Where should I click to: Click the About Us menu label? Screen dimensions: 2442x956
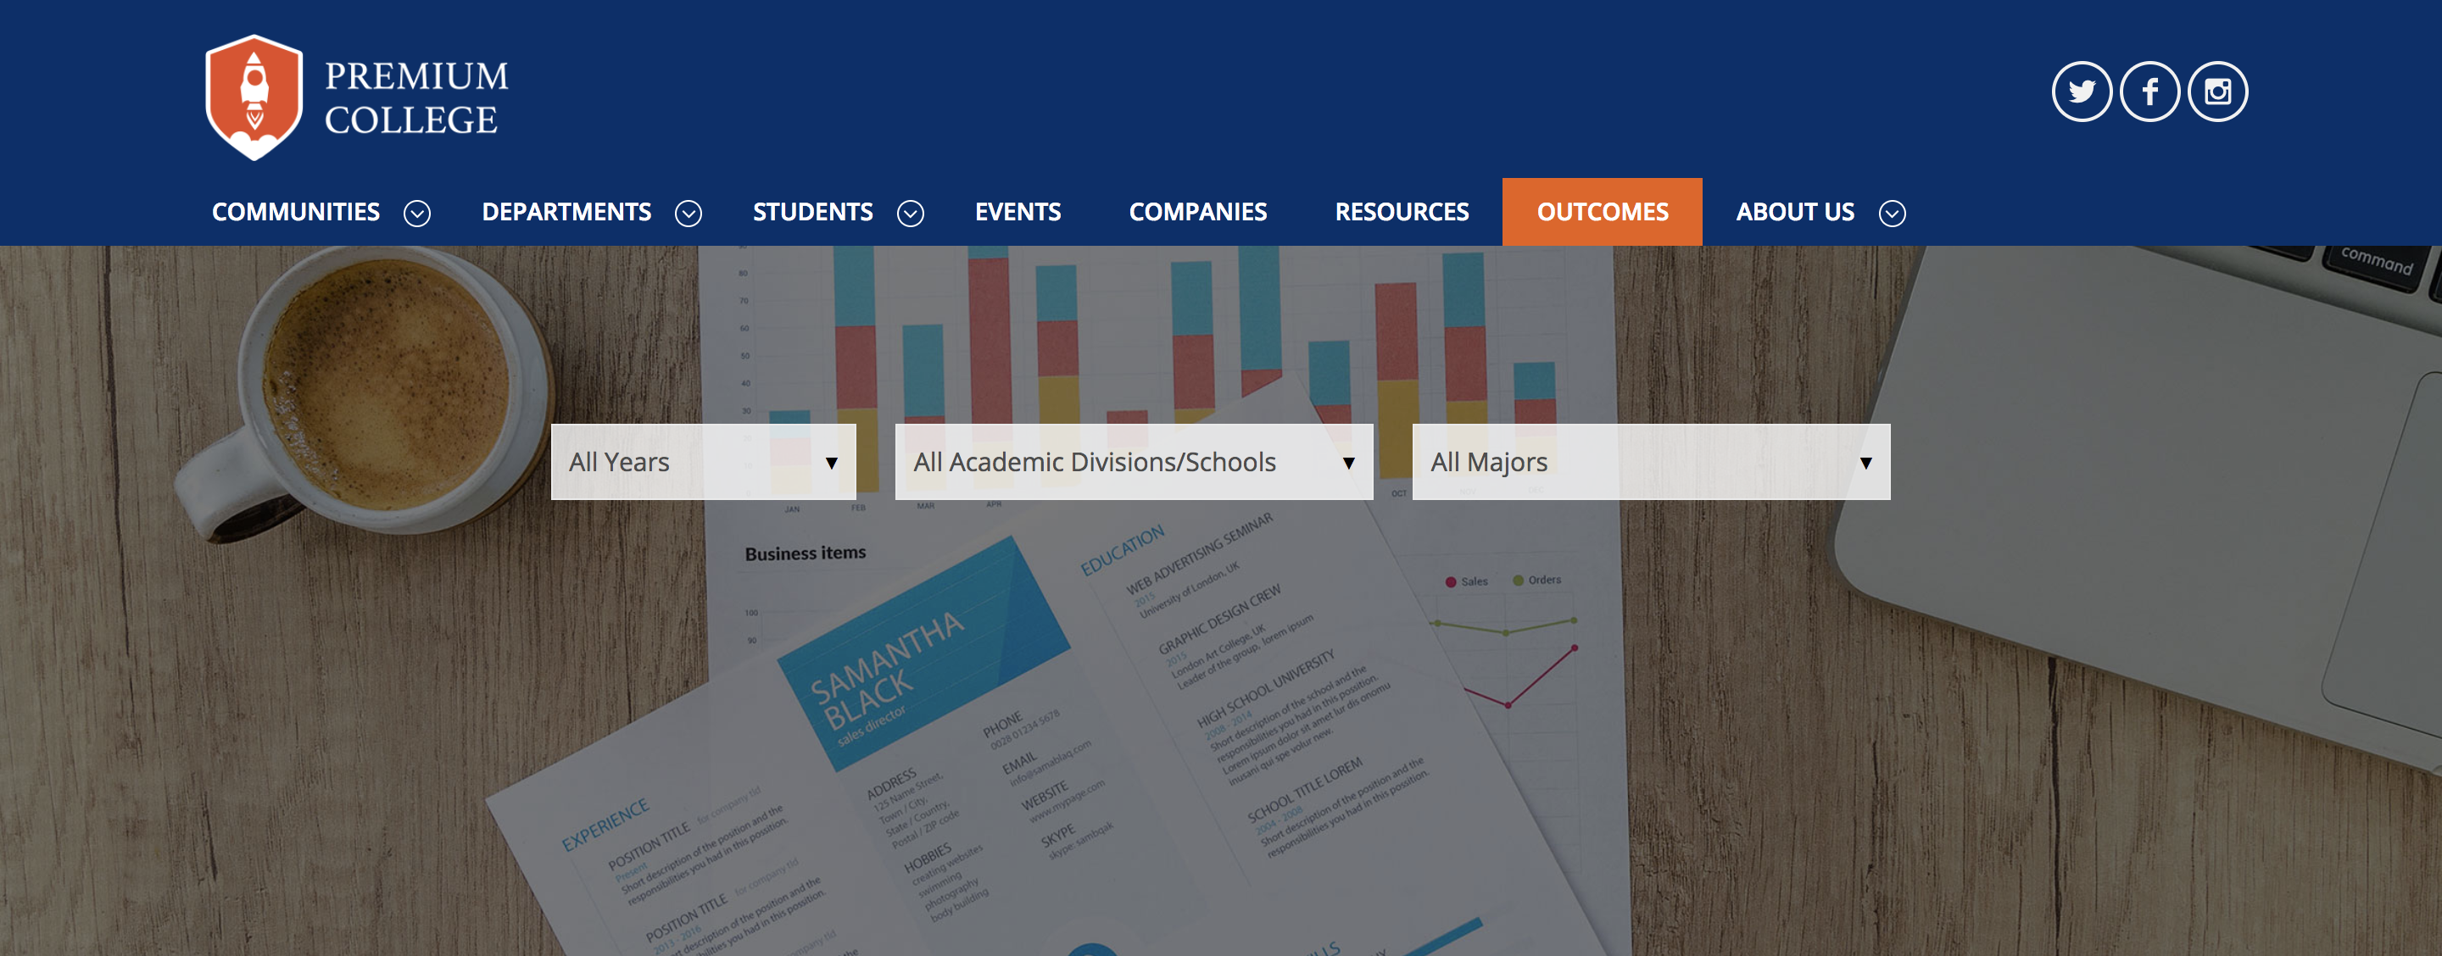pyautogui.click(x=1794, y=212)
